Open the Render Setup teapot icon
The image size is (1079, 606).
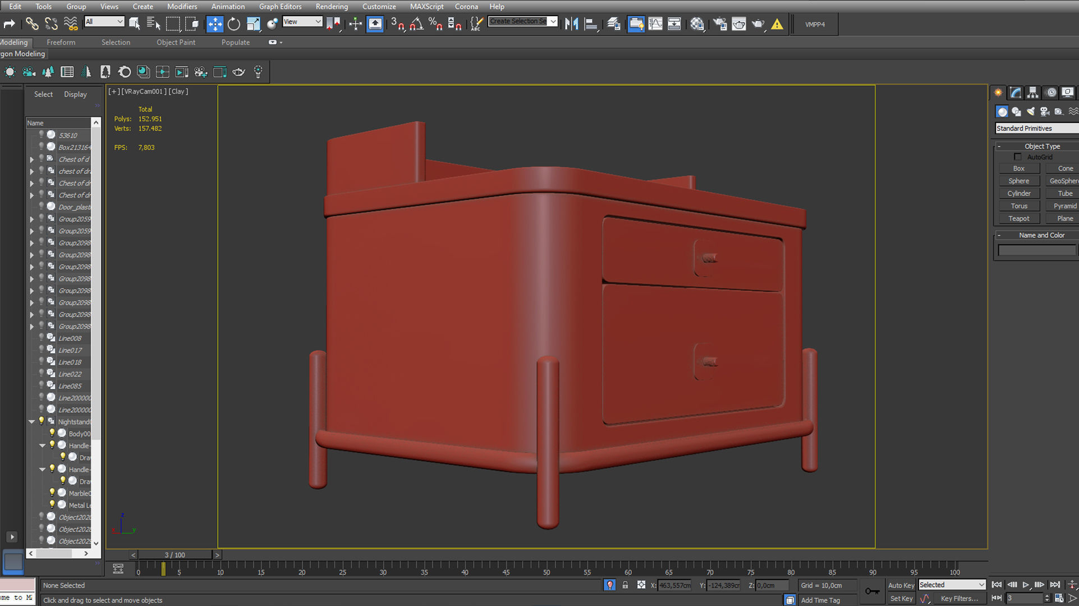[720, 24]
